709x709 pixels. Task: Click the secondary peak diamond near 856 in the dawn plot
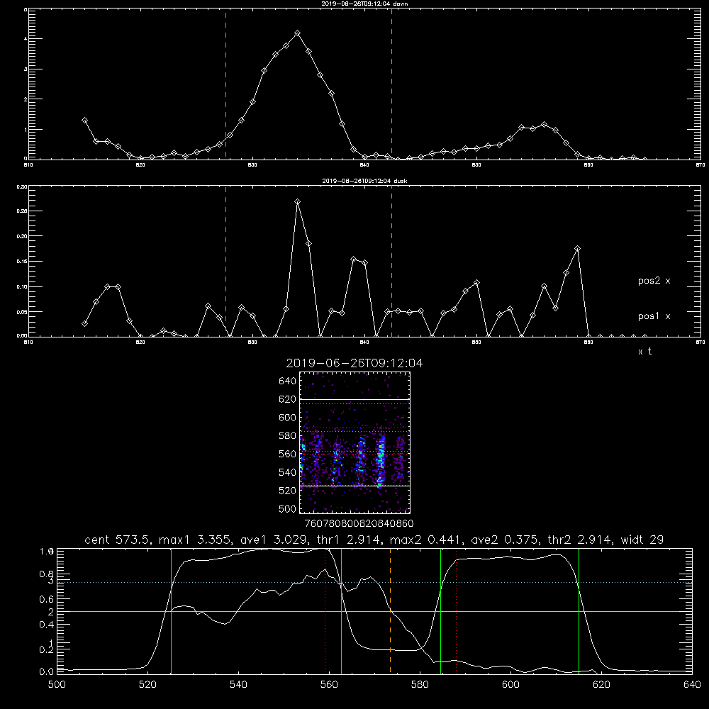[544, 124]
